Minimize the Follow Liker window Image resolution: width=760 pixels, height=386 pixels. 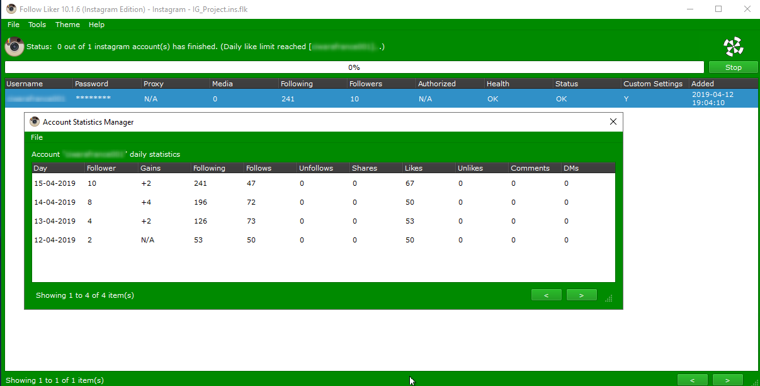(690, 9)
